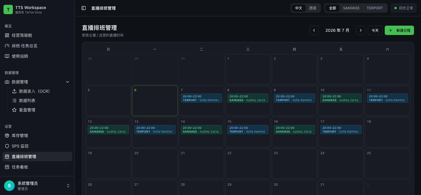
Task: Open 经营驾驶舱 dashboard icon
Action: pos(7,35)
